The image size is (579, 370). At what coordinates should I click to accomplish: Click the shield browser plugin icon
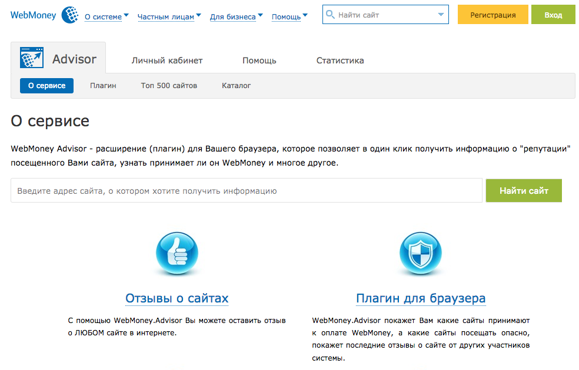421,253
